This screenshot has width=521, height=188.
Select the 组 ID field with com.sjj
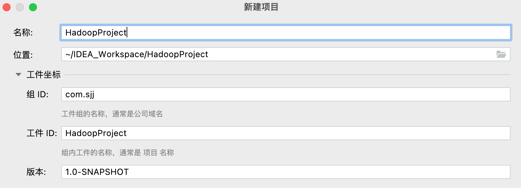pos(286,94)
